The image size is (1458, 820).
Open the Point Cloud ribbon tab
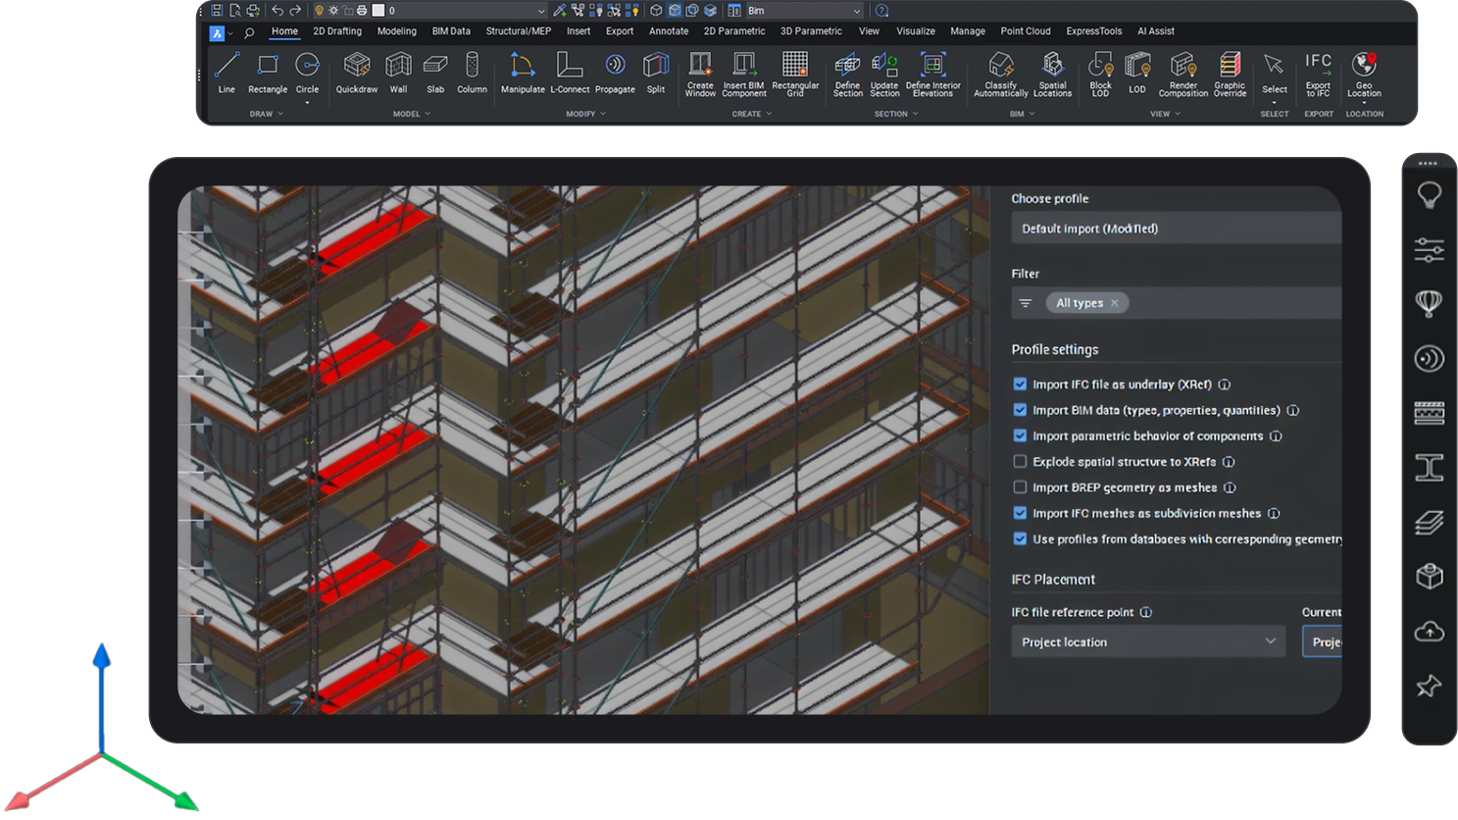pos(1025,31)
